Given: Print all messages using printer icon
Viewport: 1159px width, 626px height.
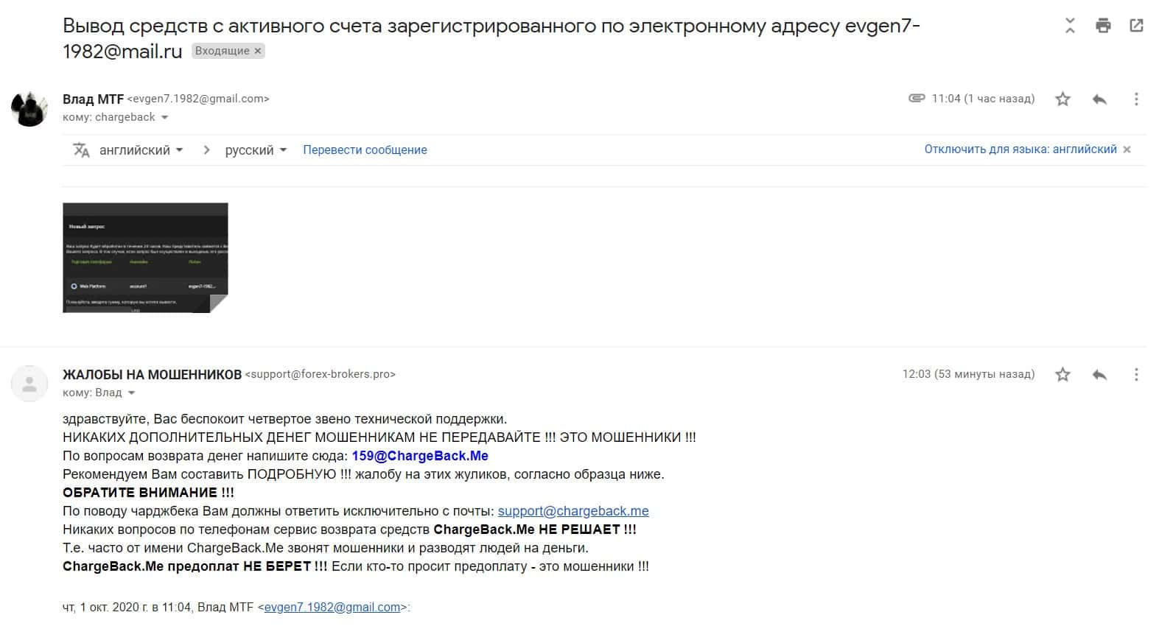Looking at the screenshot, I should (1103, 26).
